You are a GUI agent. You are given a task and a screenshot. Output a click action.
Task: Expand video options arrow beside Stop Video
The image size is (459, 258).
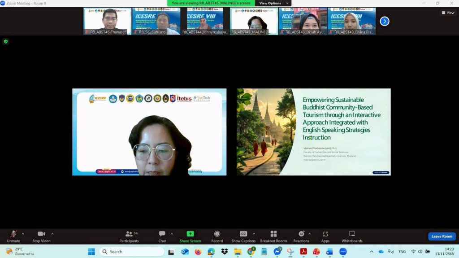coord(52,234)
